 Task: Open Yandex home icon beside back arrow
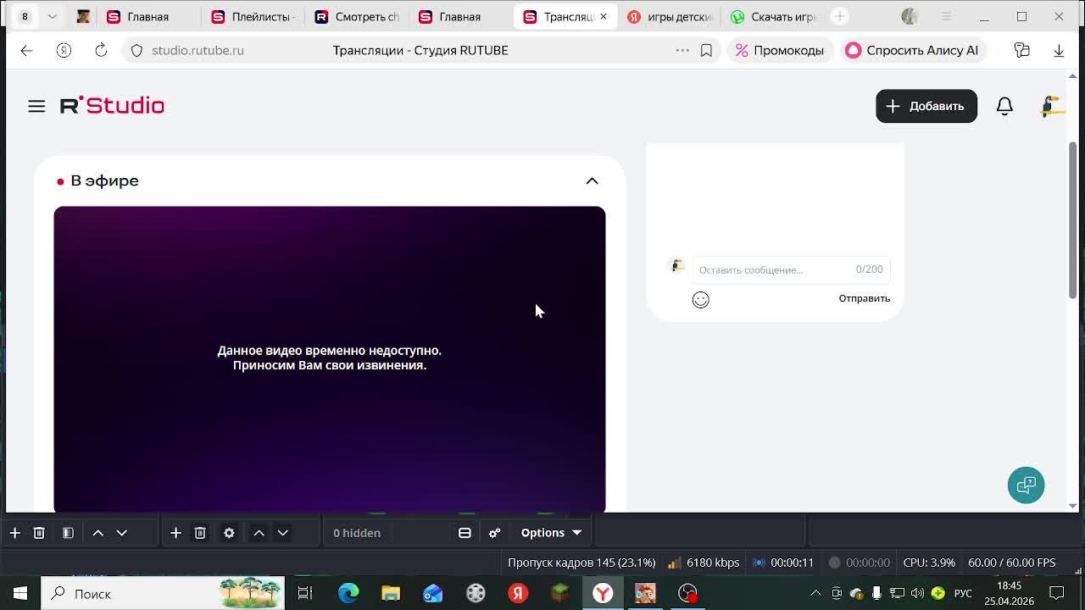point(64,50)
